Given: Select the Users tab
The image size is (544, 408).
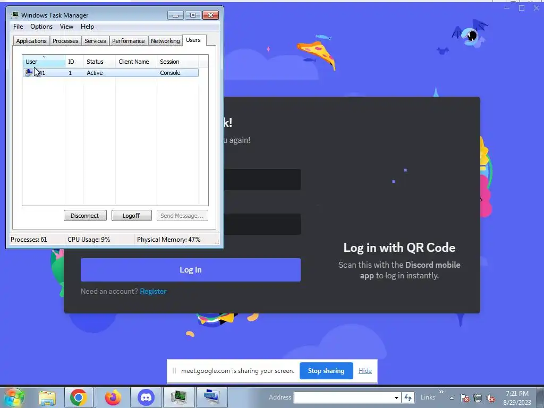Looking at the screenshot, I should pyautogui.click(x=193, y=40).
